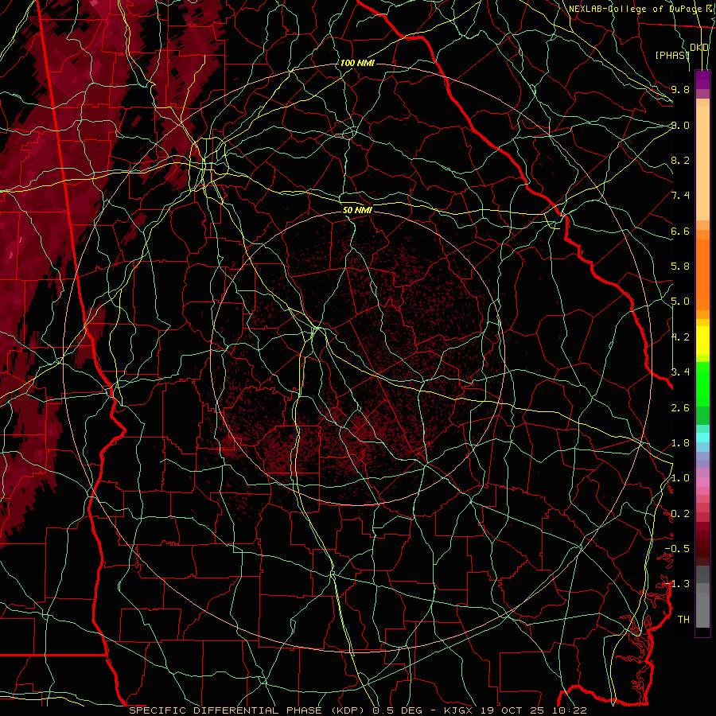
Task: Click the "50 NMI" range ring label
Action: (357, 210)
